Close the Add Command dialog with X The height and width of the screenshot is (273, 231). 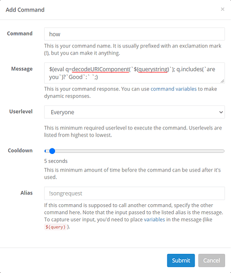point(222,9)
